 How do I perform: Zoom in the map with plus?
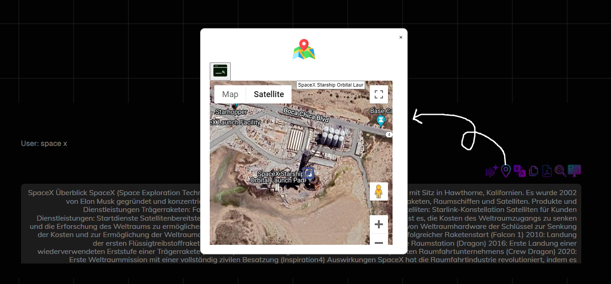tap(378, 224)
